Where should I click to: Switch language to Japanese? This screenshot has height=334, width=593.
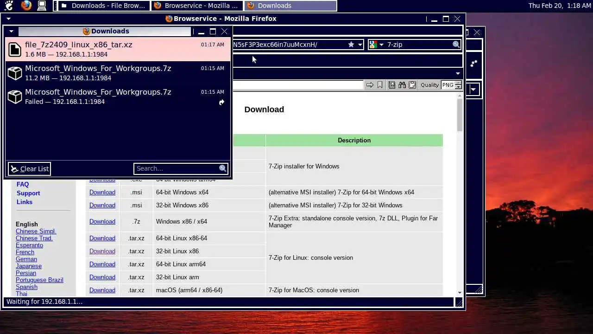click(29, 266)
